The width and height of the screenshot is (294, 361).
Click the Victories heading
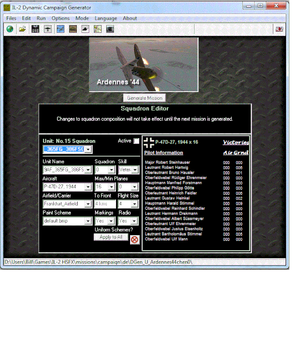[x=236, y=142]
